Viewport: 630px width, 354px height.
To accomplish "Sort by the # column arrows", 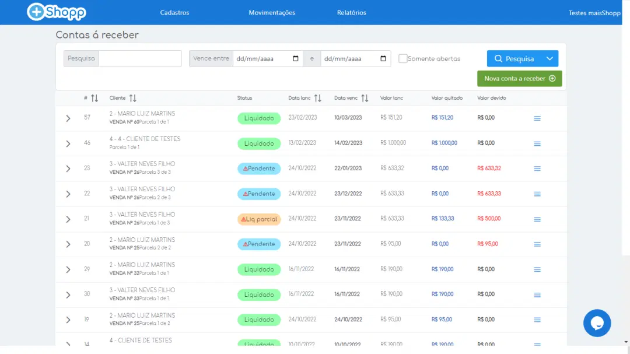I will coord(94,98).
